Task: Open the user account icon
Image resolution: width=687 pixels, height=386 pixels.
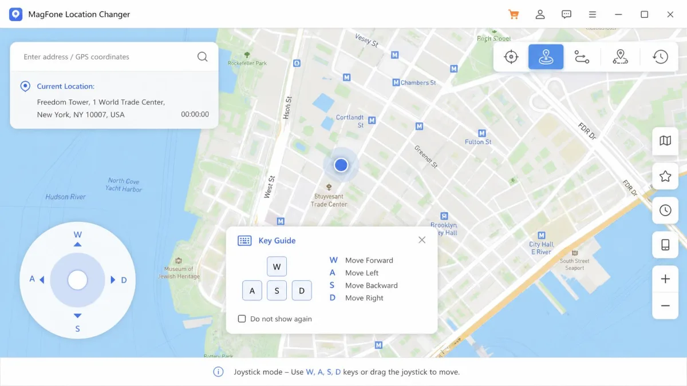Action: pos(540,14)
